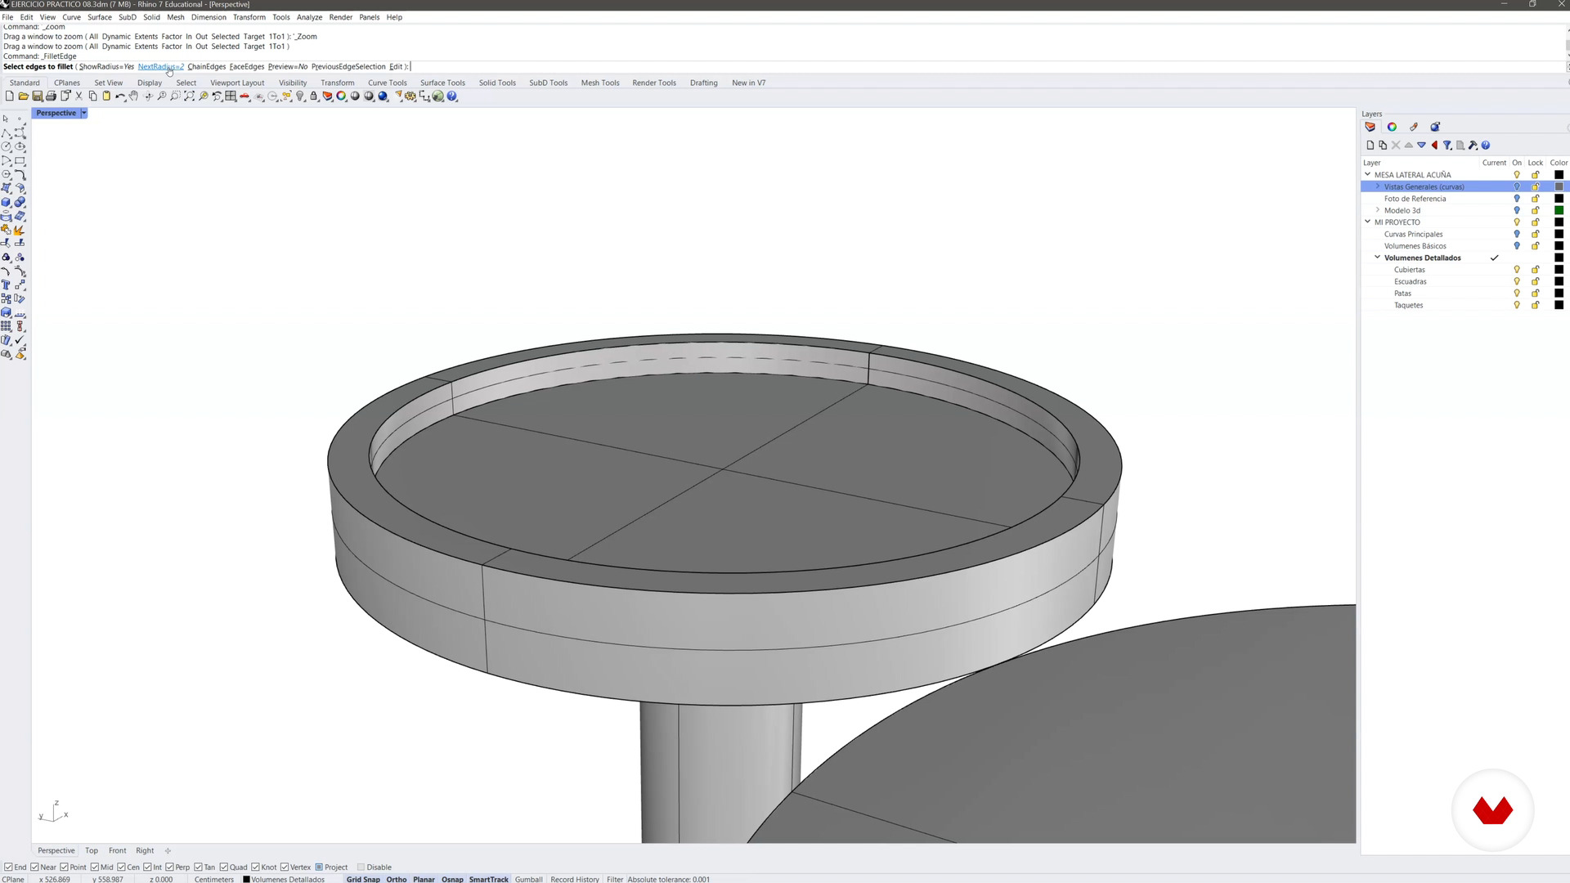The image size is (1570, 883).
Task: Click the NextRadius=2 command option
Action: [x=161, y=67]
